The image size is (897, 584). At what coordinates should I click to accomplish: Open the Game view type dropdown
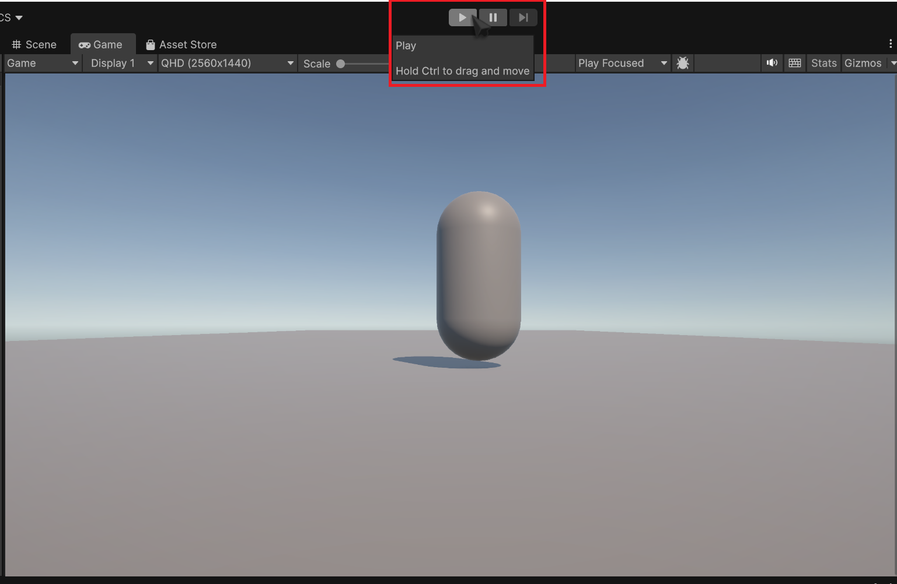(42, 63)
